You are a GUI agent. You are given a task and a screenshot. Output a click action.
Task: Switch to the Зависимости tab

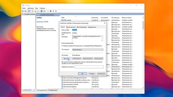92,27
